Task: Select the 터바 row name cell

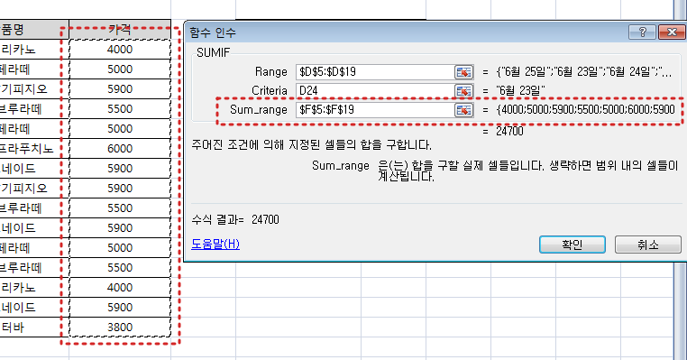Action: coord(34,328)
